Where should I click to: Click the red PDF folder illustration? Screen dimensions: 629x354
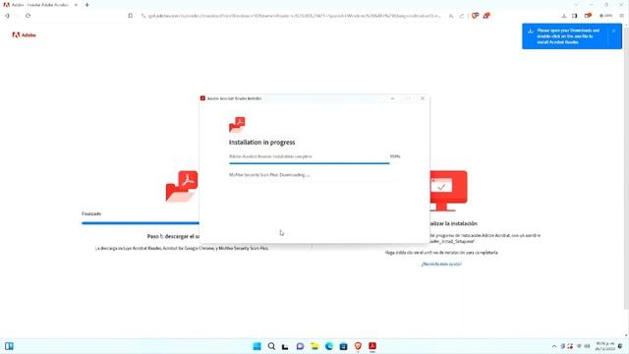(182, 186)
